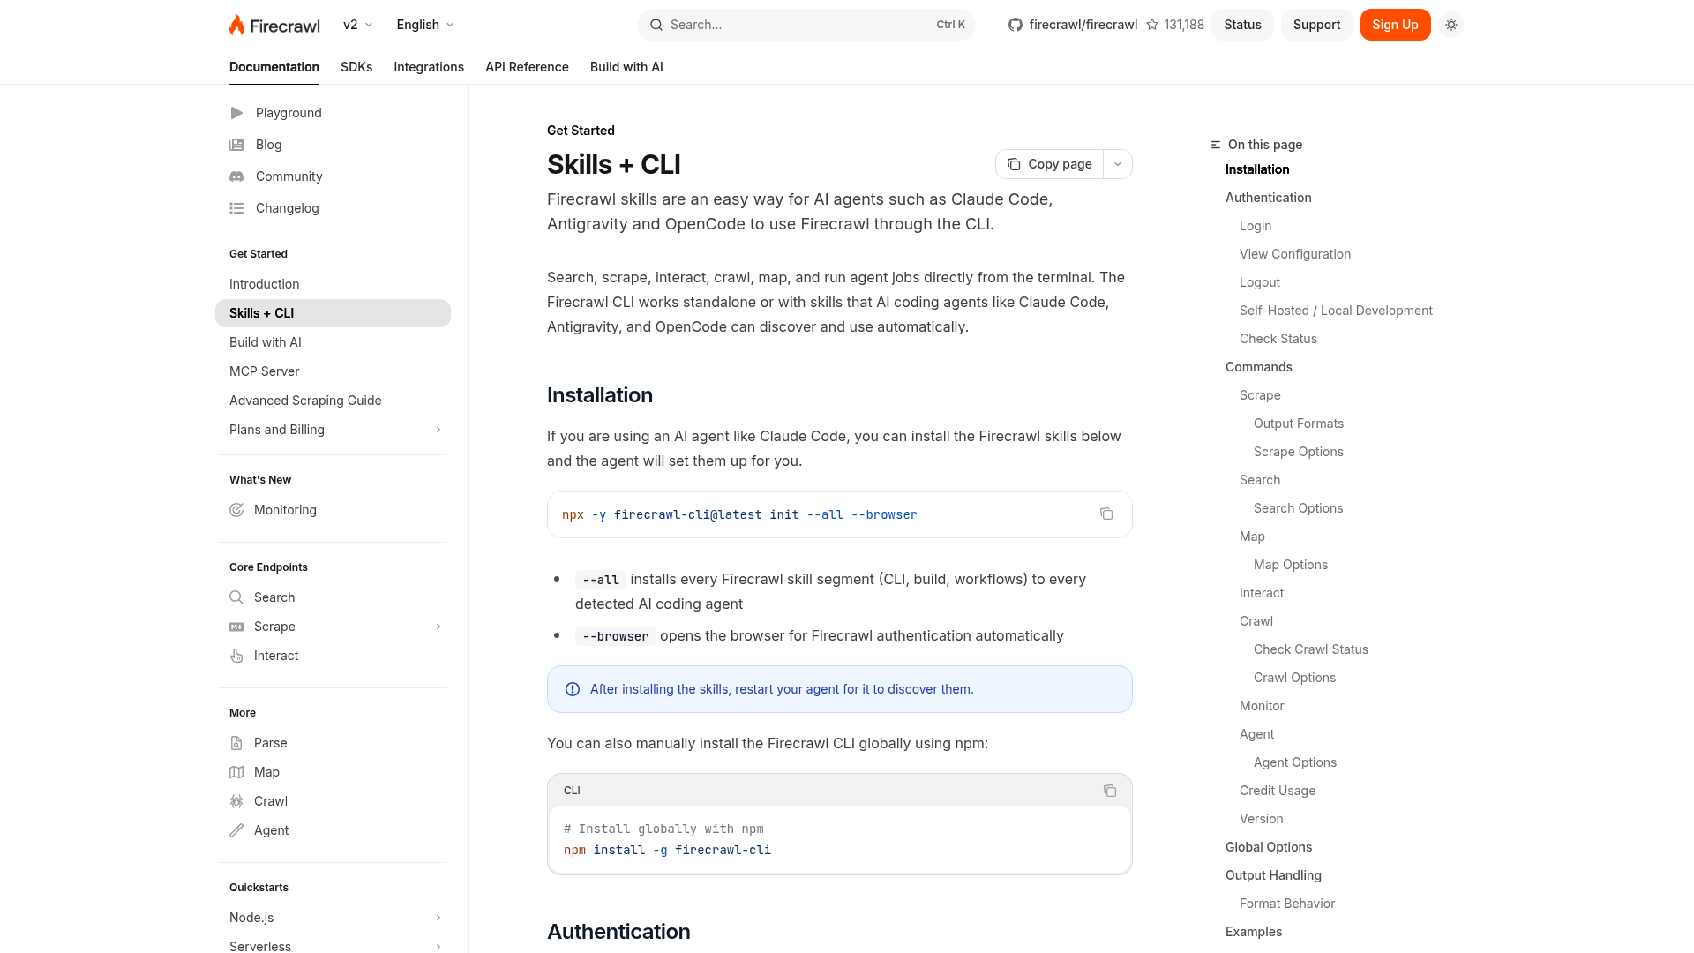Copy the CLI npm install code block
Viewport: 1694px width, 953px height.
coord(1110,791)
